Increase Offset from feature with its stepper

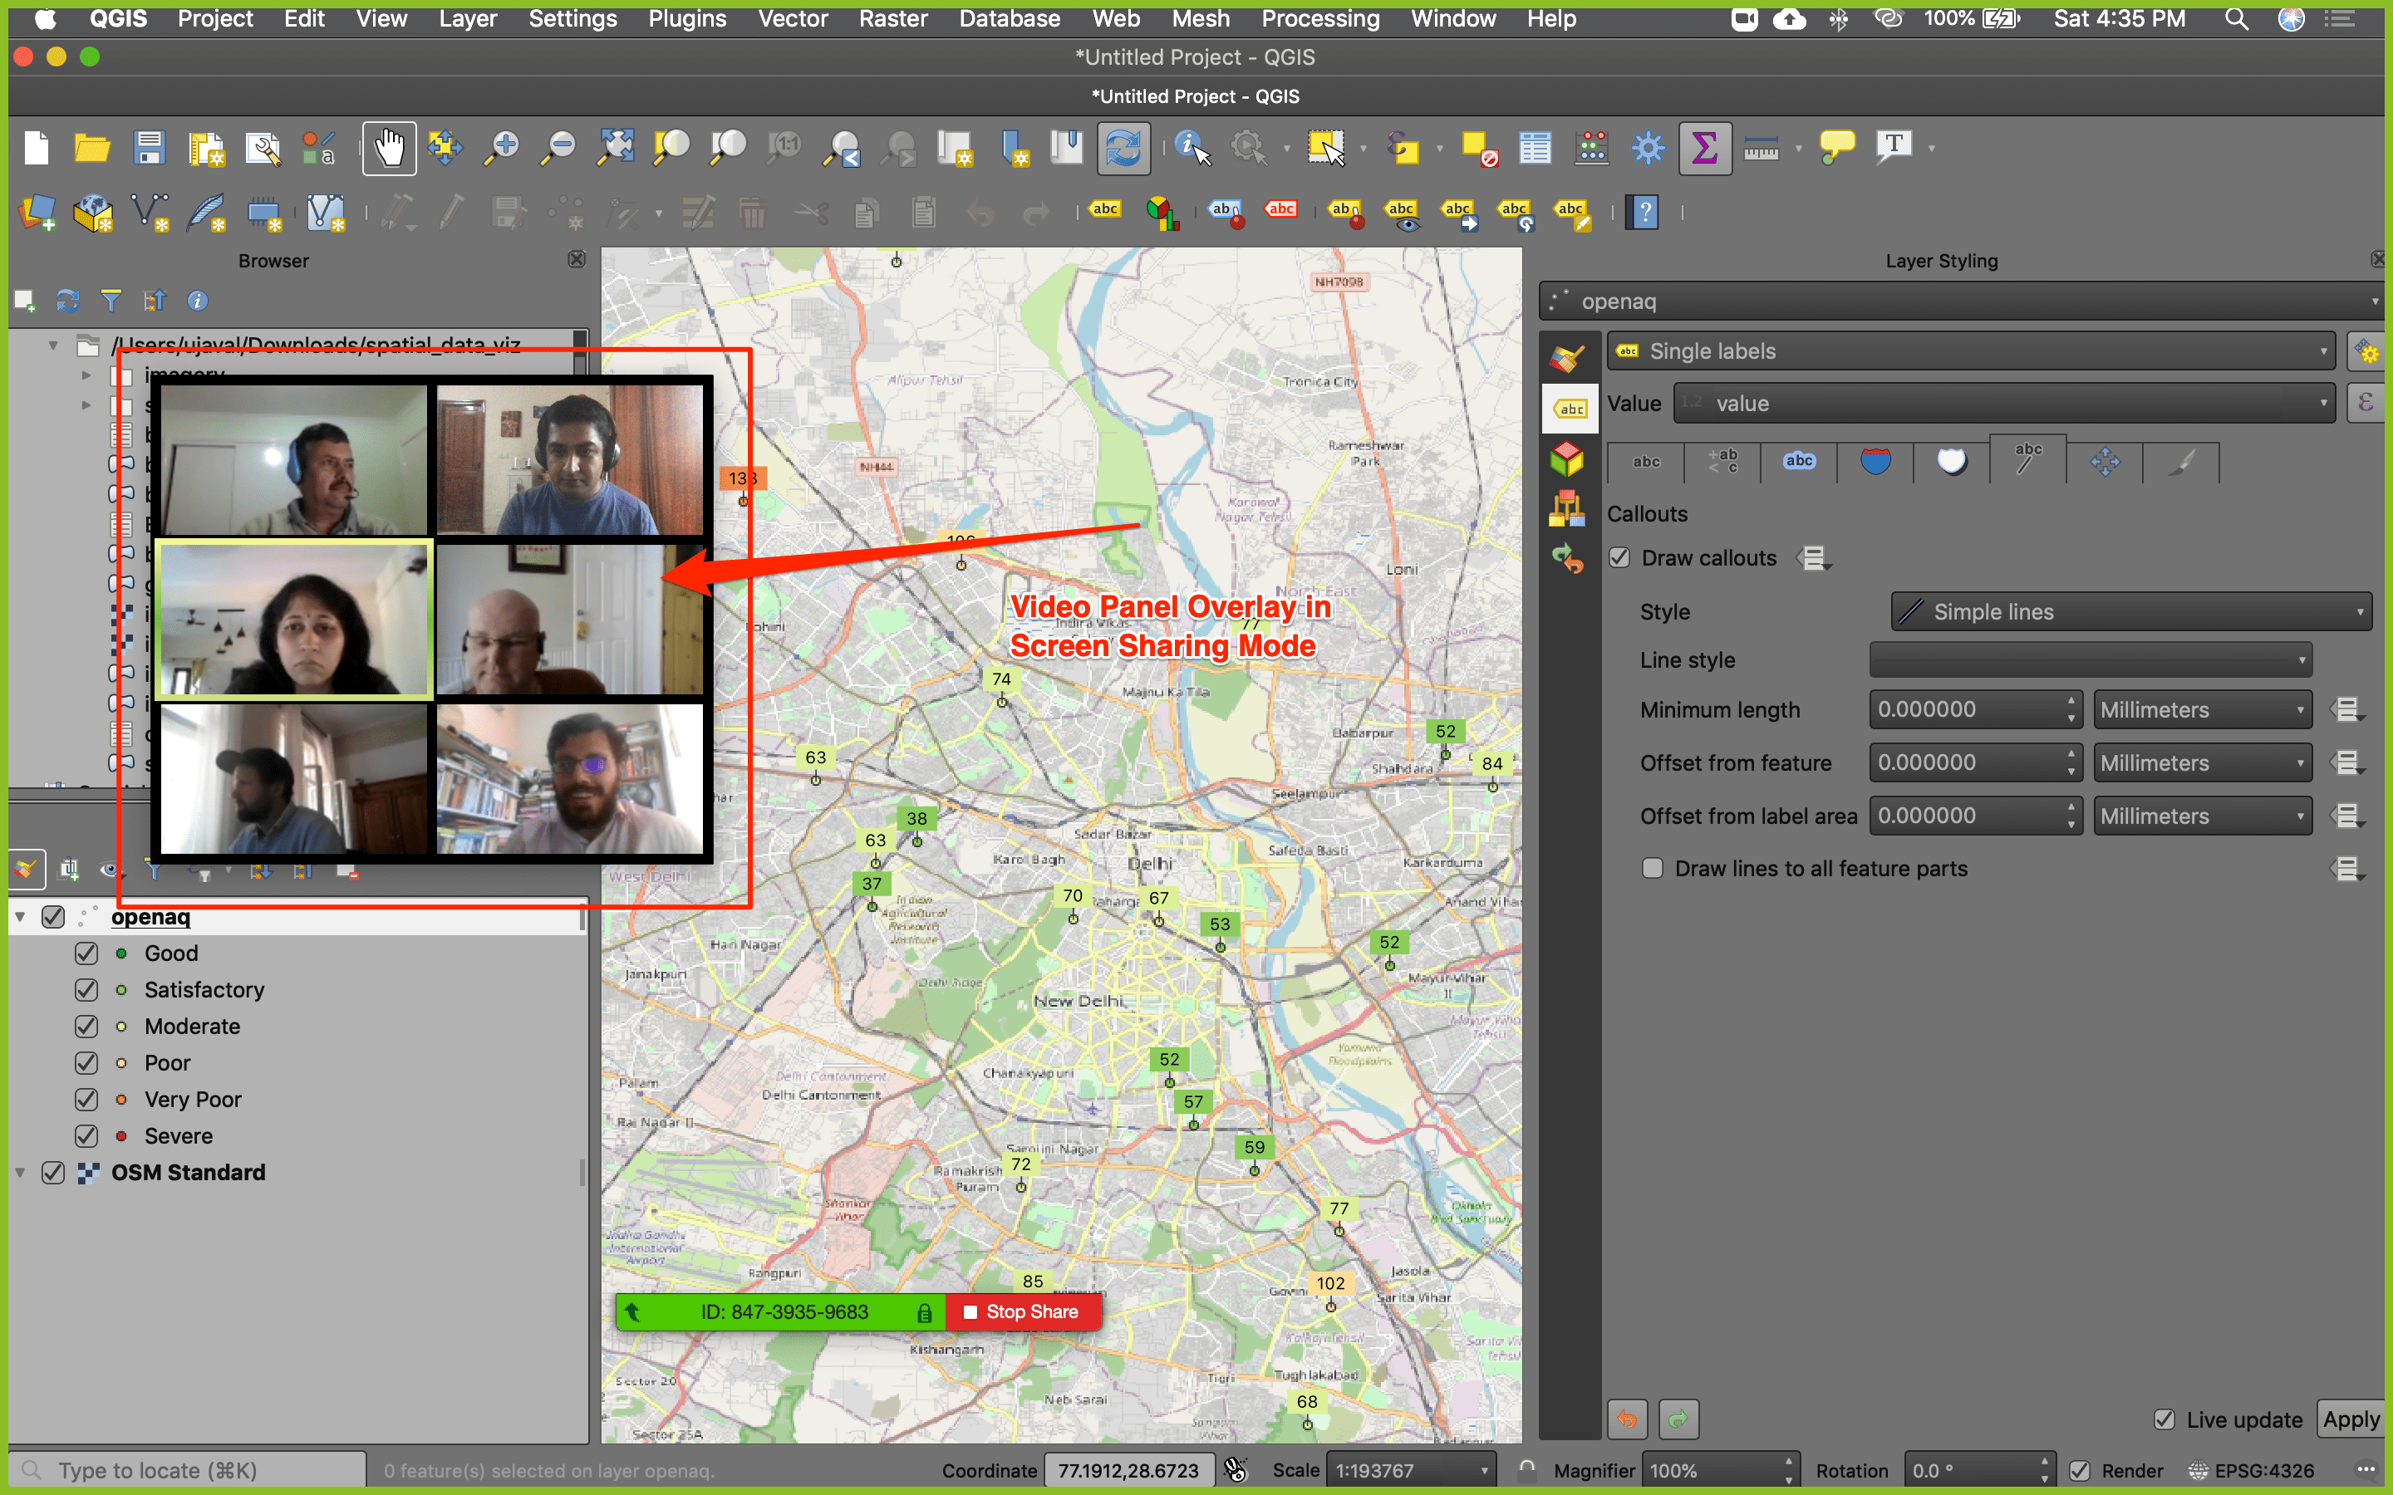[2071, 756]
